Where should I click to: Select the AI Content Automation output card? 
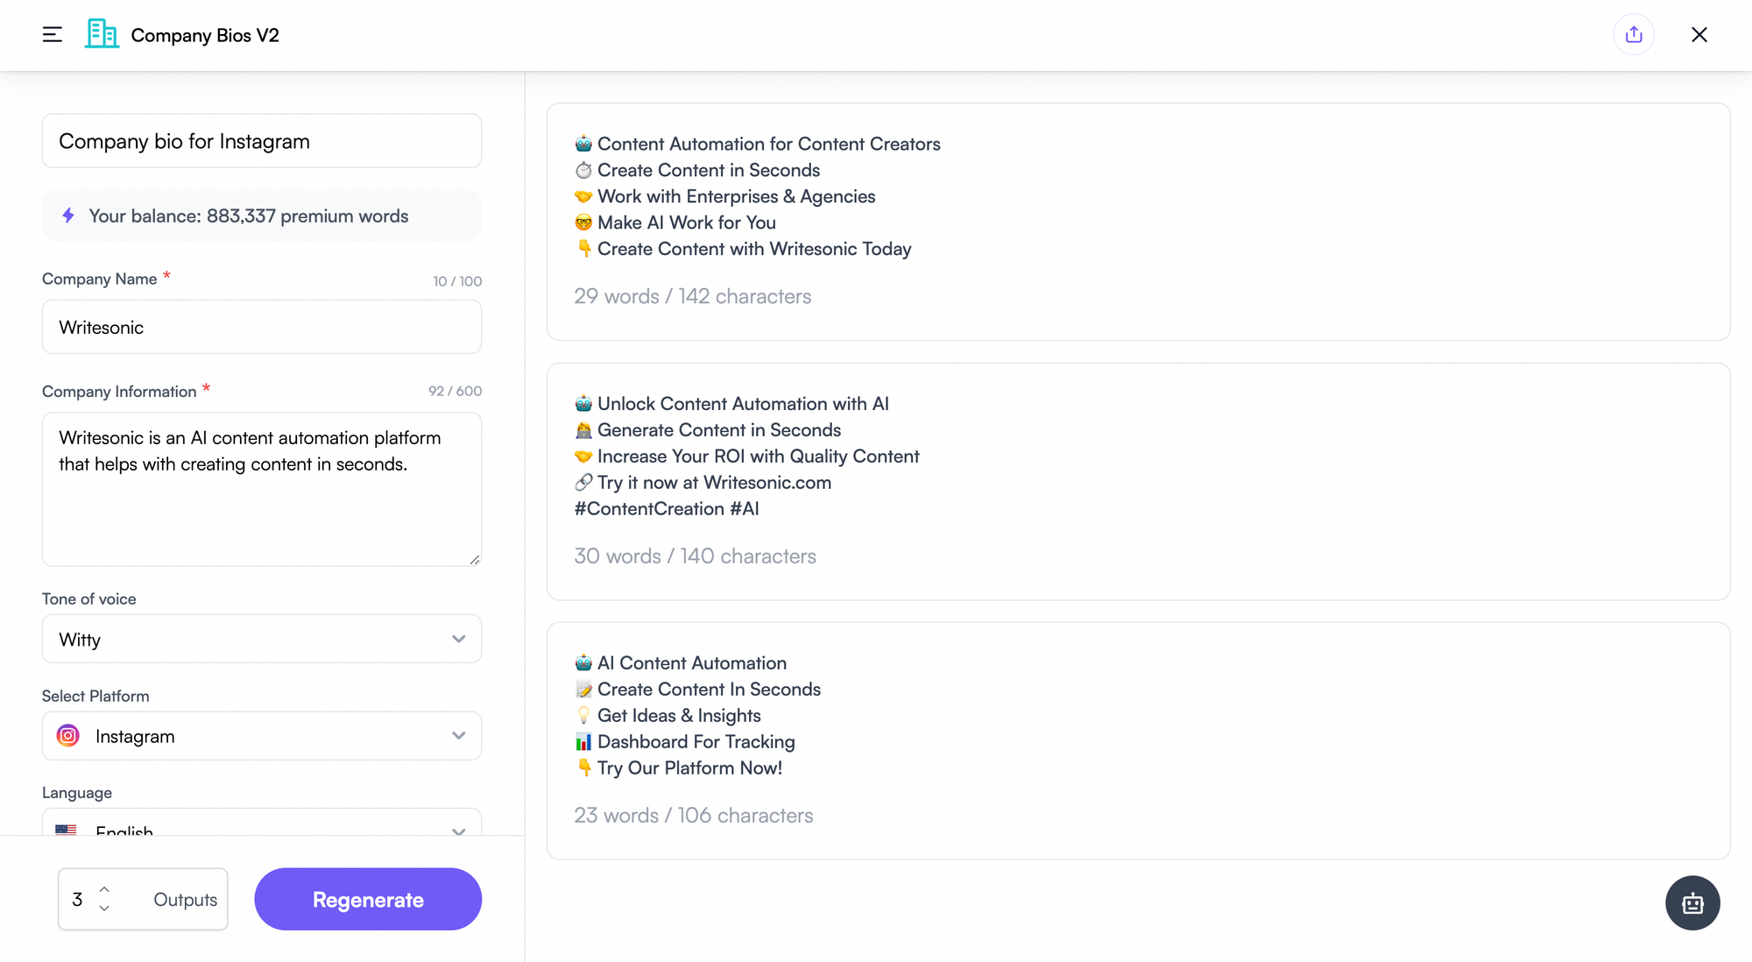(x=1137, y=740)
